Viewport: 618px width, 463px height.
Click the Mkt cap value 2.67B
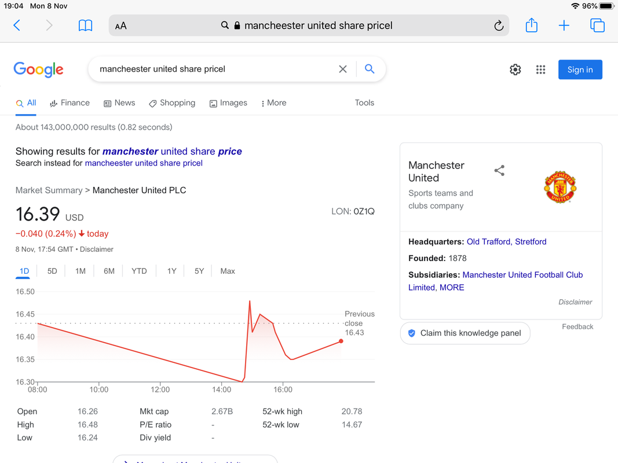(222, 411)
